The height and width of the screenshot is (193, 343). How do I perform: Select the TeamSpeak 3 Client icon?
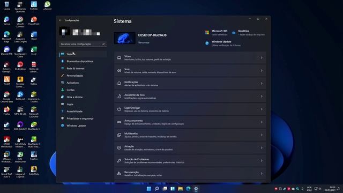20,52
